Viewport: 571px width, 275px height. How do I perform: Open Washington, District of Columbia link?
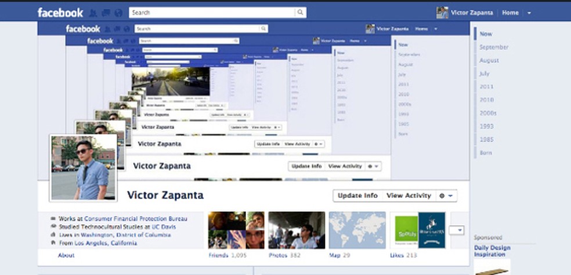(x=126, y=234)
